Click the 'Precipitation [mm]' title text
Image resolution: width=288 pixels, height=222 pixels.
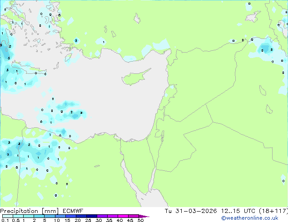(x=30, y=211)
